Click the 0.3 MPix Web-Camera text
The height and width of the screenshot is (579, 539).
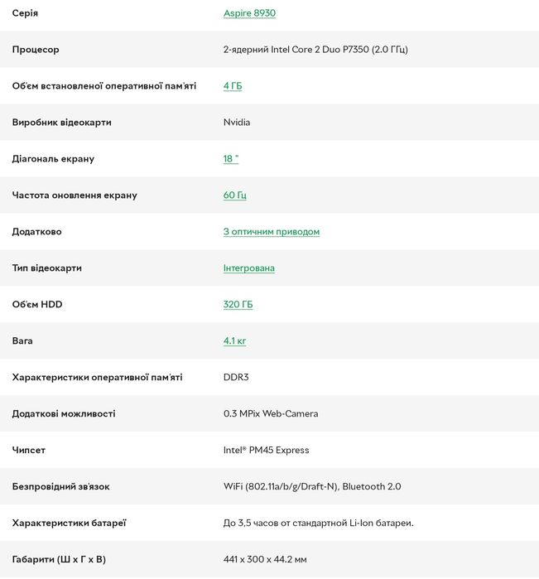coord(271,413)
